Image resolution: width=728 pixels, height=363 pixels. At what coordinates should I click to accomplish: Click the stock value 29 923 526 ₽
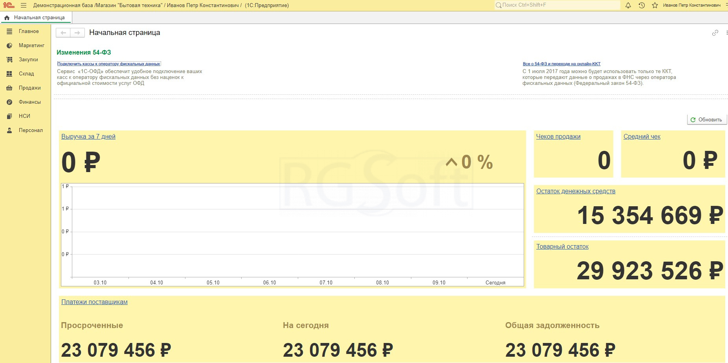click(x=650, y=271)
